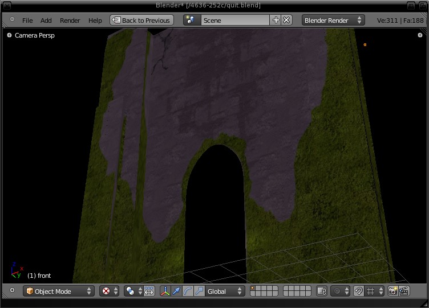Image resolution: width=429 pixels, height=308 pixels.
Task: Open the Global orientation dropdown
Action: [x=224, y=291]
